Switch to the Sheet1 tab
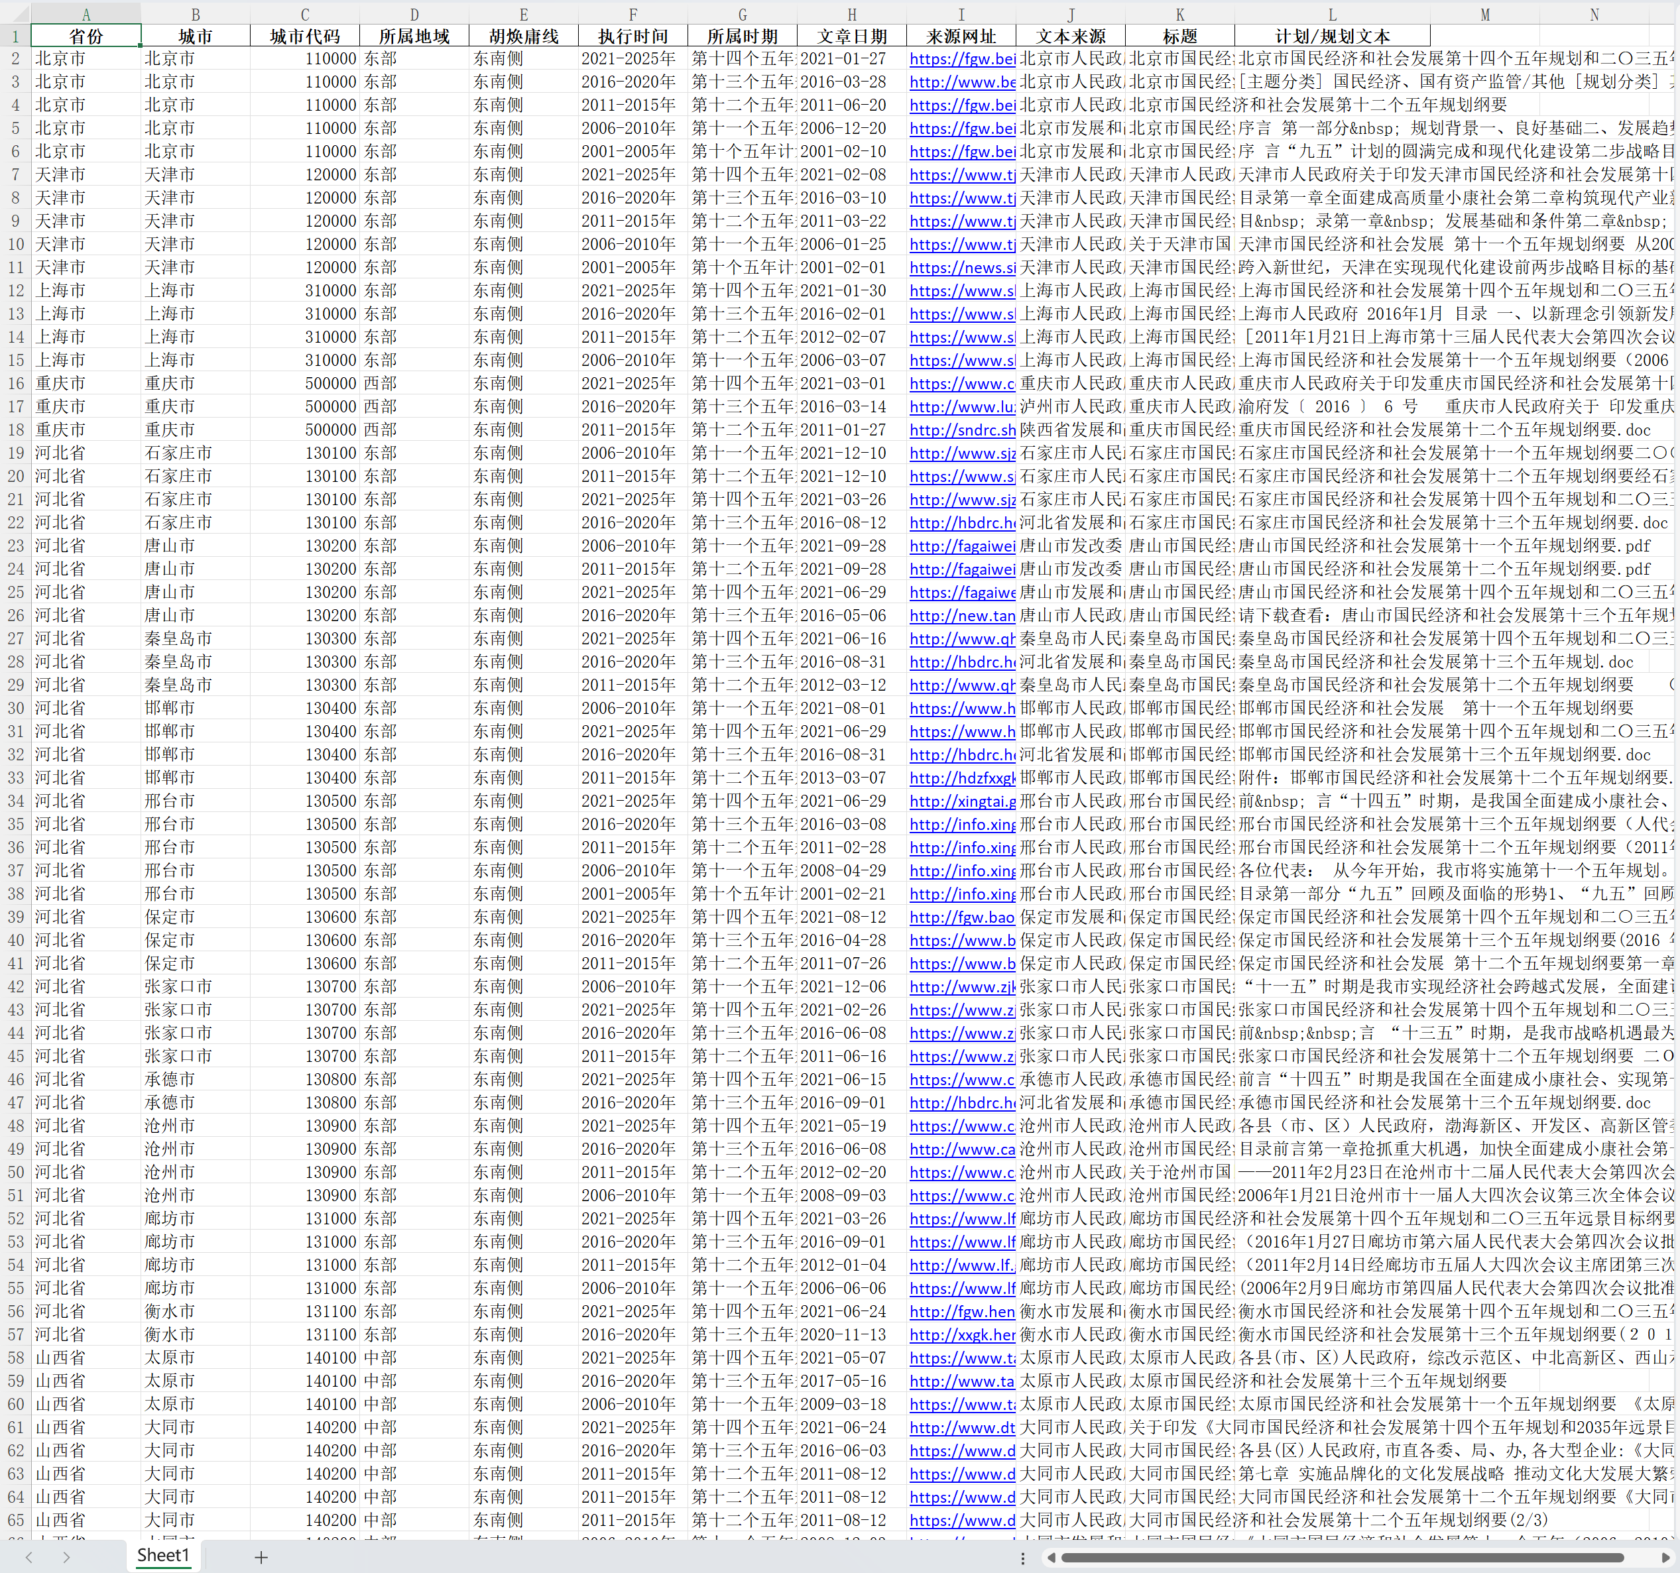The height and width of the screenshot is (1573, 1680). [162, 1555]
